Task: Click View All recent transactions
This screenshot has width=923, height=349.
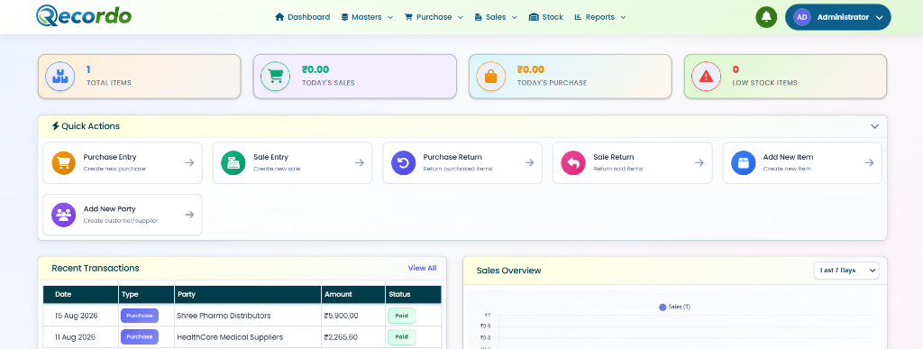Action: pyautogui.click(x=422, y=268)
